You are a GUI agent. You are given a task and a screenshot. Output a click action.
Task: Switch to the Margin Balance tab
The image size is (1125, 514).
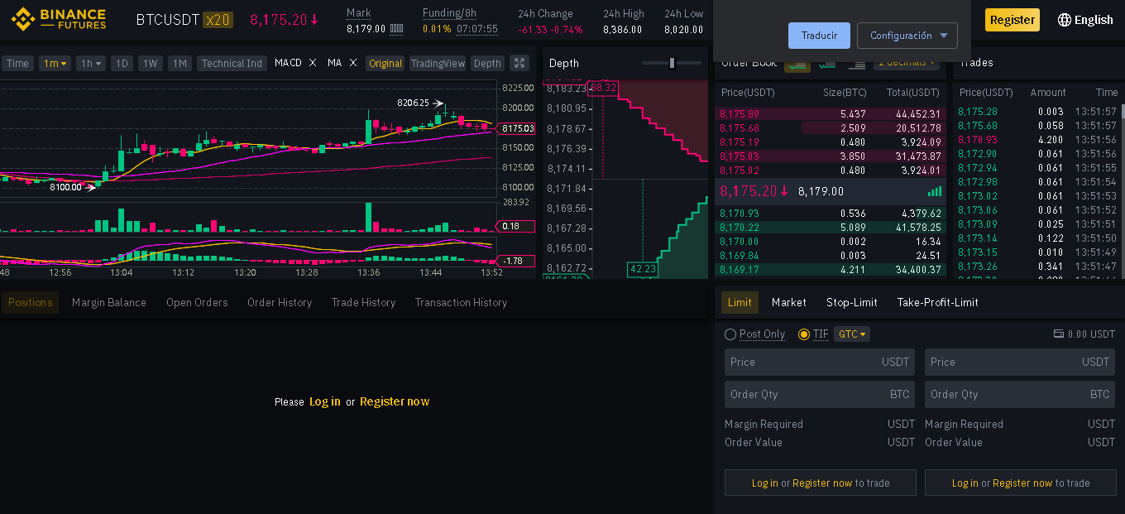tap(109, 302)
